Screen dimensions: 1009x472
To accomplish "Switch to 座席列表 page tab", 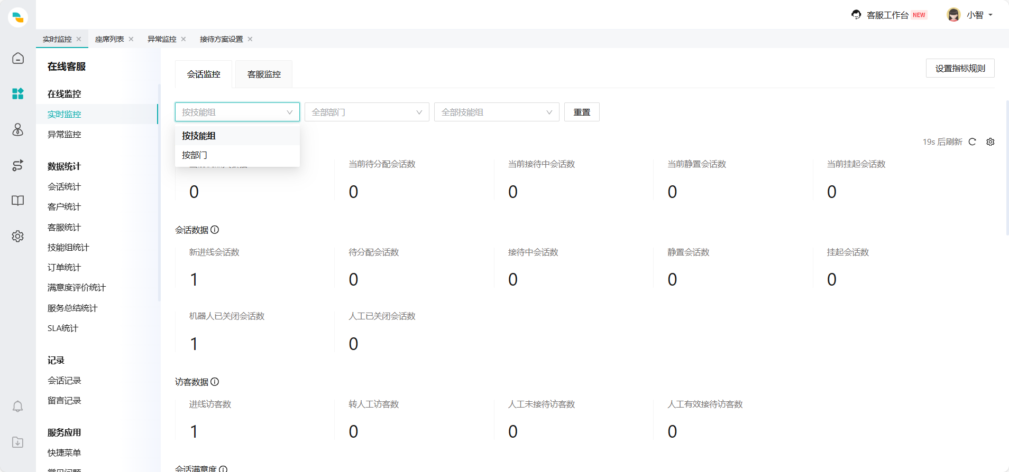I will coord(109,39).
